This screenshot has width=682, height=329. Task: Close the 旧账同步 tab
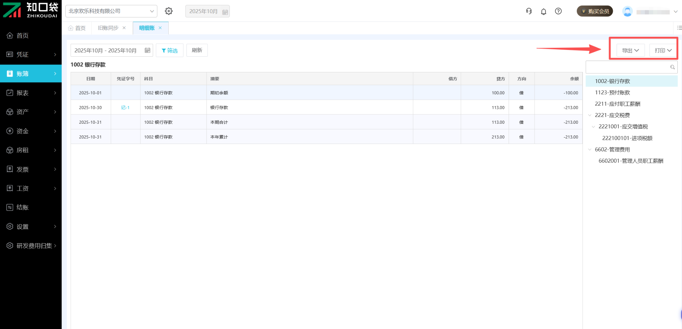click(124, 28)
